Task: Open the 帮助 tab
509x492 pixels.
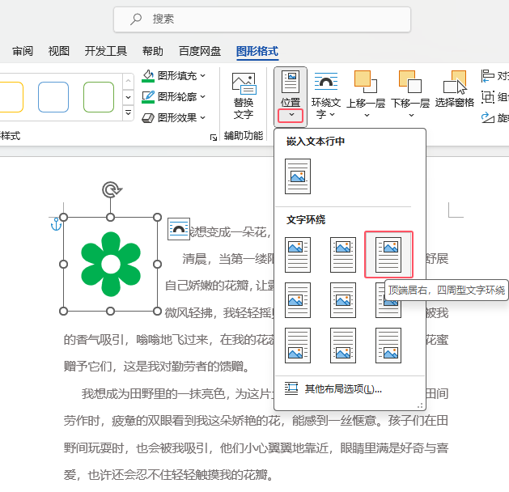Action: point(153,51)
